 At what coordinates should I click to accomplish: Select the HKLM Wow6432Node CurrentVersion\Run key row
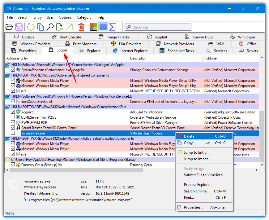[132, 107]
